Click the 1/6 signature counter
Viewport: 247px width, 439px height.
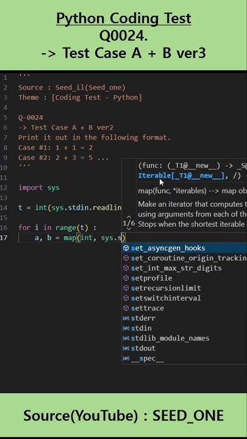tap(129, 223)
